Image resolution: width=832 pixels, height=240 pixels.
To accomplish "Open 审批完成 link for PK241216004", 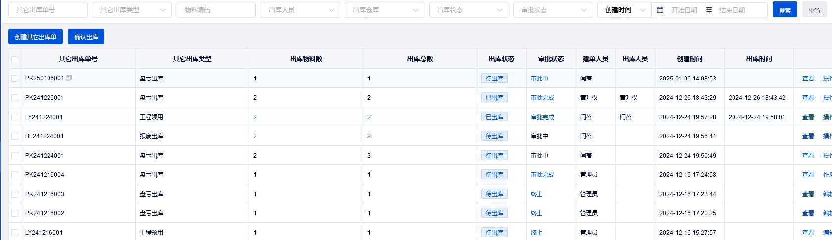I will [542, 175].
